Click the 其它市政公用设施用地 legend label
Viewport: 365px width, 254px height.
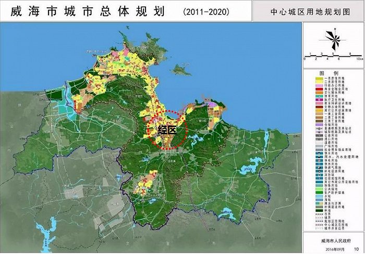(341, 182)
